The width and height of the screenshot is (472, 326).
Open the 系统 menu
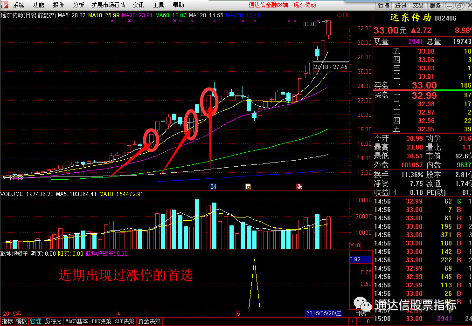click(18, 5)
